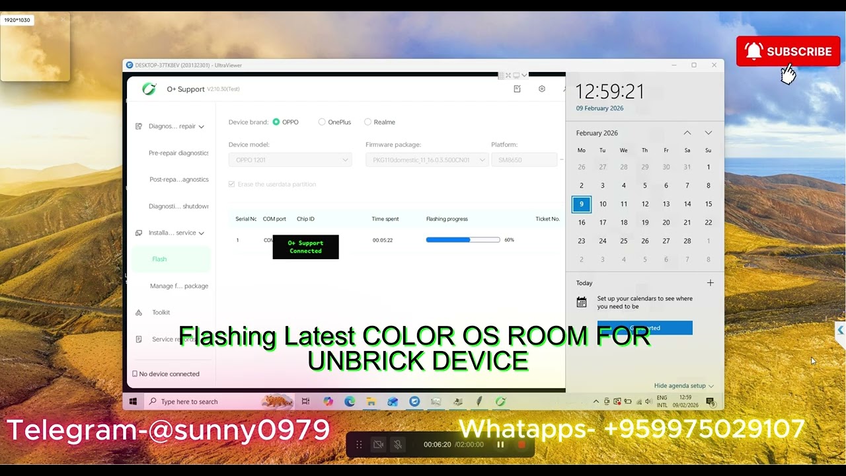Click the Type here to search box
This screenshot has width=846, height=476.
click(218, 401)
